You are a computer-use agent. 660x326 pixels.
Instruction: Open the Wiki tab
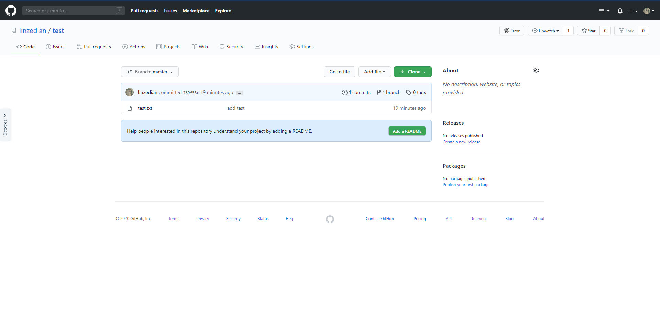coord(200,47)
